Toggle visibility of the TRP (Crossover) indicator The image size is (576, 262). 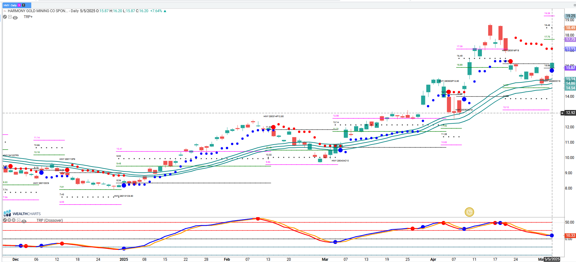click(x=24, y=221)
